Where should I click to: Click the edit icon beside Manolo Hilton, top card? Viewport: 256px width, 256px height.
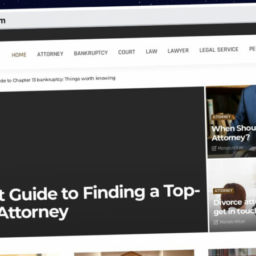(x=214, y=148)
